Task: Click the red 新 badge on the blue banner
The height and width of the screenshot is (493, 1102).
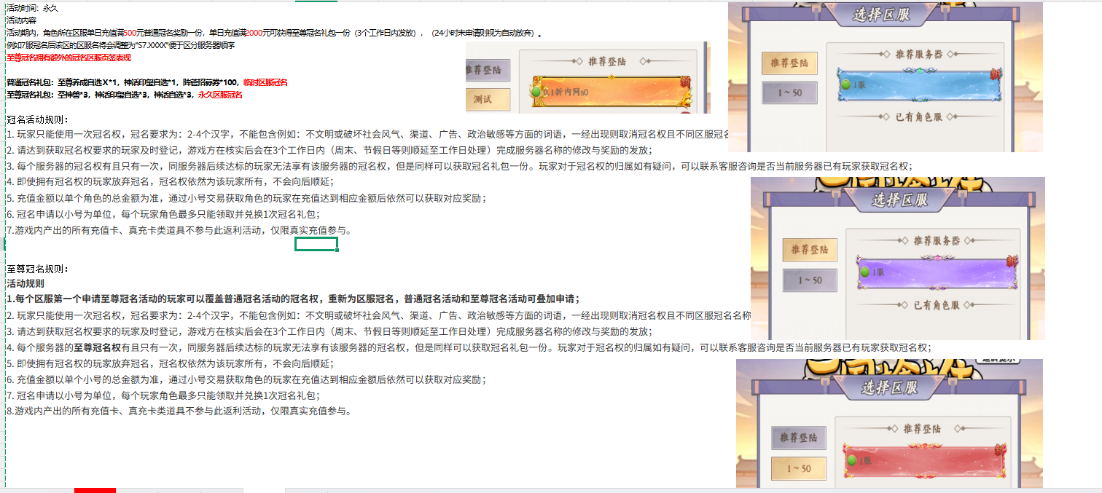Action: pyautogui.click(x=995, y=74)
